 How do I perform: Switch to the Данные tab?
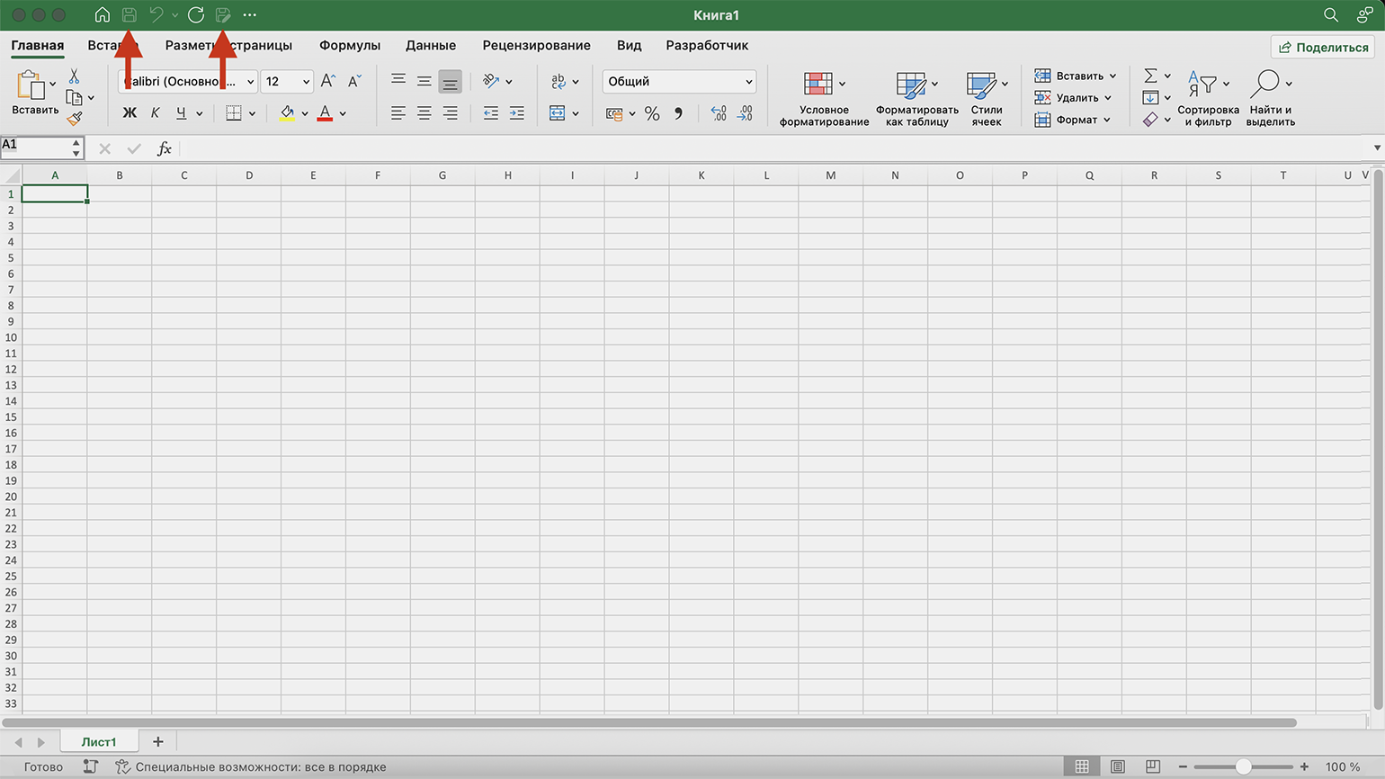(x=431, y=45)
